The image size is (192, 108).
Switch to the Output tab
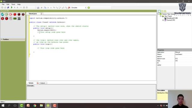click(x=43, y=83)
